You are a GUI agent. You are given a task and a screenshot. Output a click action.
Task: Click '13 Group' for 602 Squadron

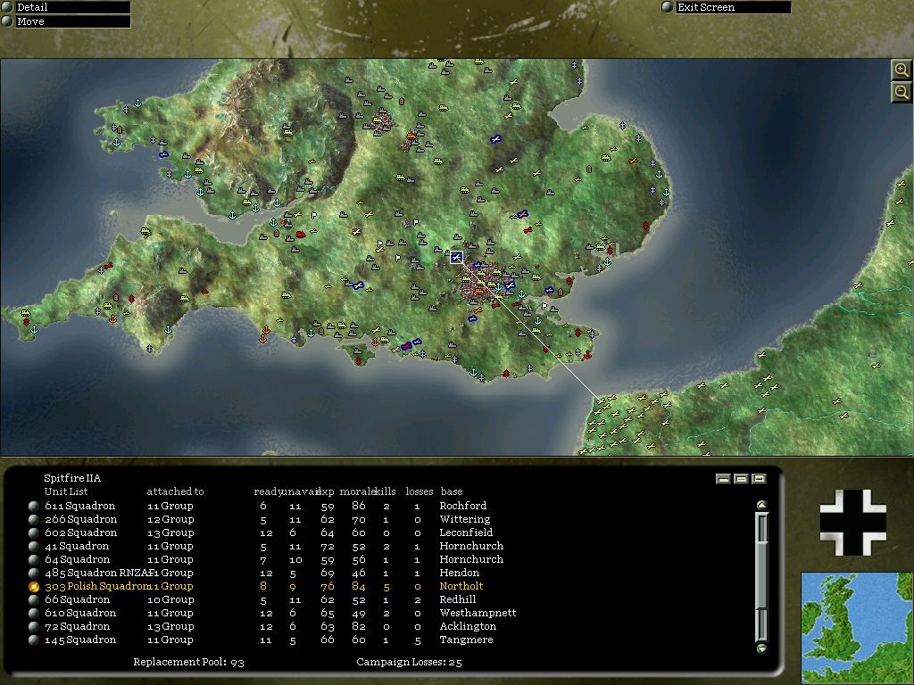click(x=170, y=532)
